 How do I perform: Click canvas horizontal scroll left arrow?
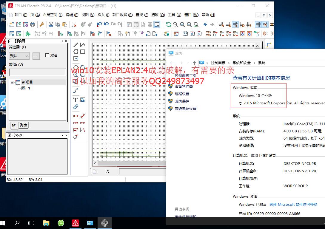(x=95, y=163)
